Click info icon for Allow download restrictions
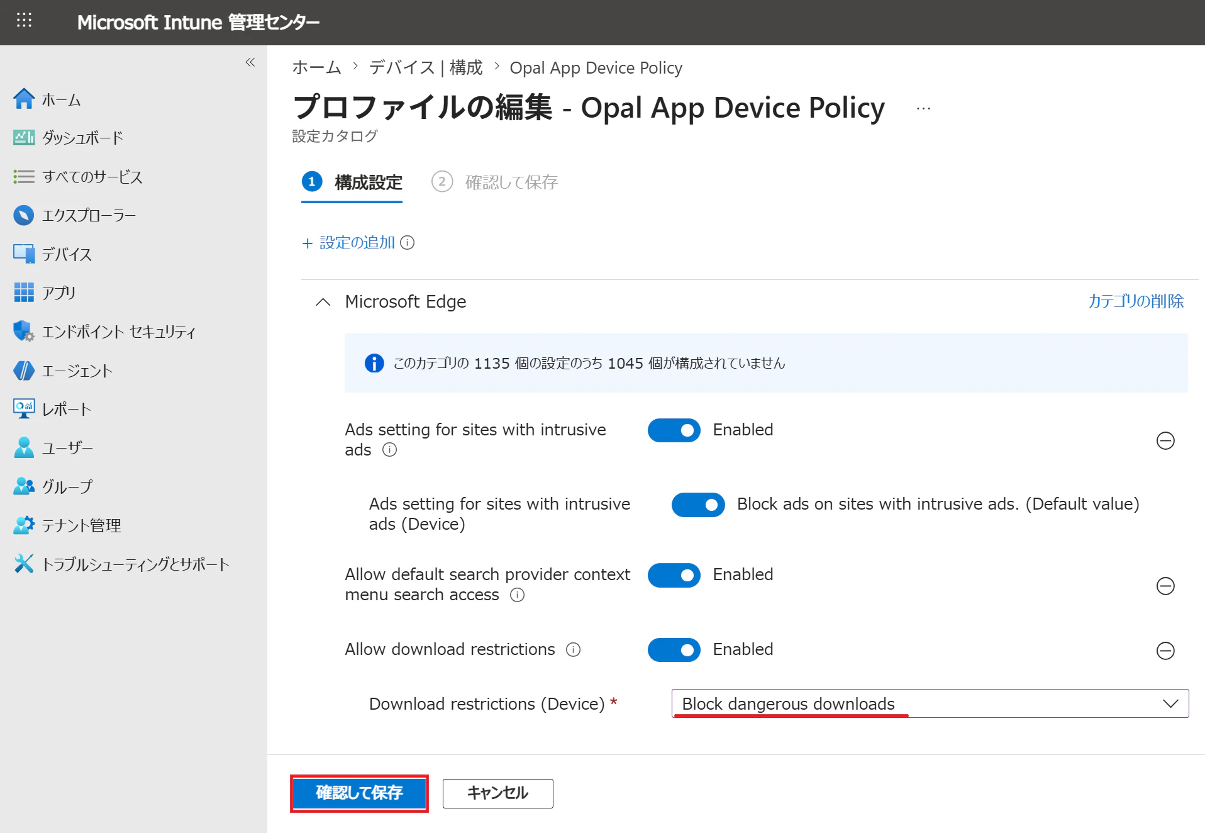 [573, 649]
